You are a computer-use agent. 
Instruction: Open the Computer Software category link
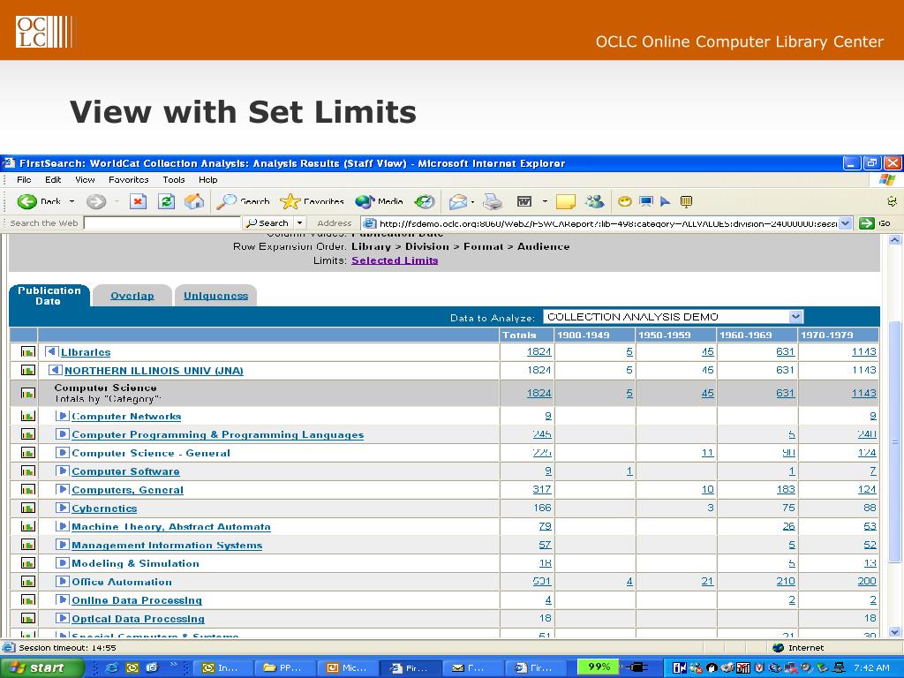tap(125, 471)
